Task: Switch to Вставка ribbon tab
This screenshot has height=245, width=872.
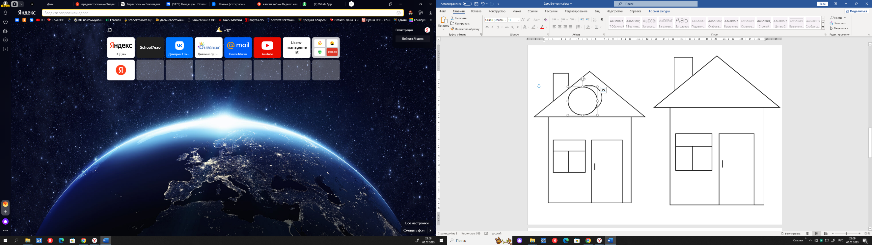Action: [476, 11]
